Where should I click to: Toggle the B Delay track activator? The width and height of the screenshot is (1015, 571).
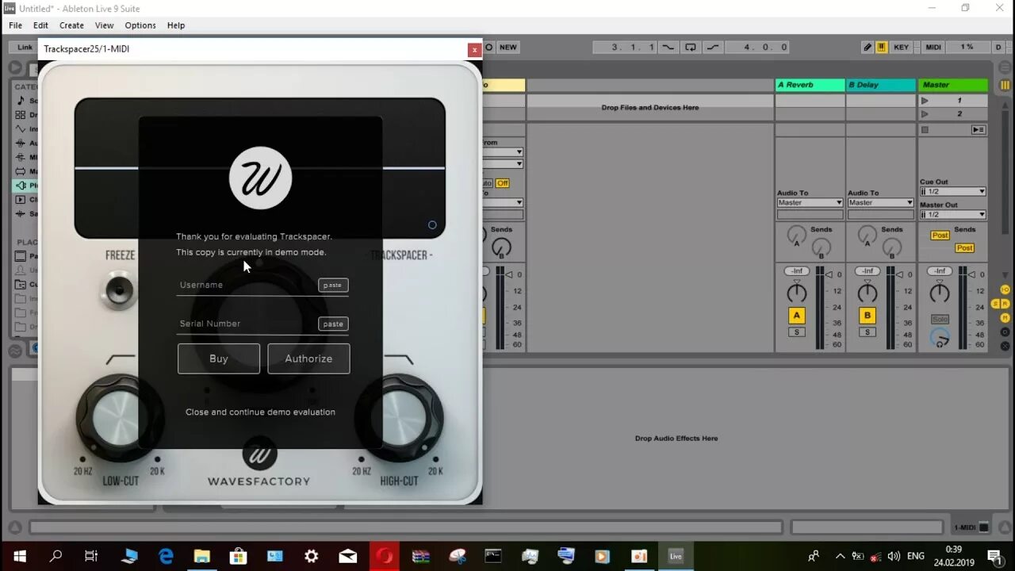tap(868, 316)
